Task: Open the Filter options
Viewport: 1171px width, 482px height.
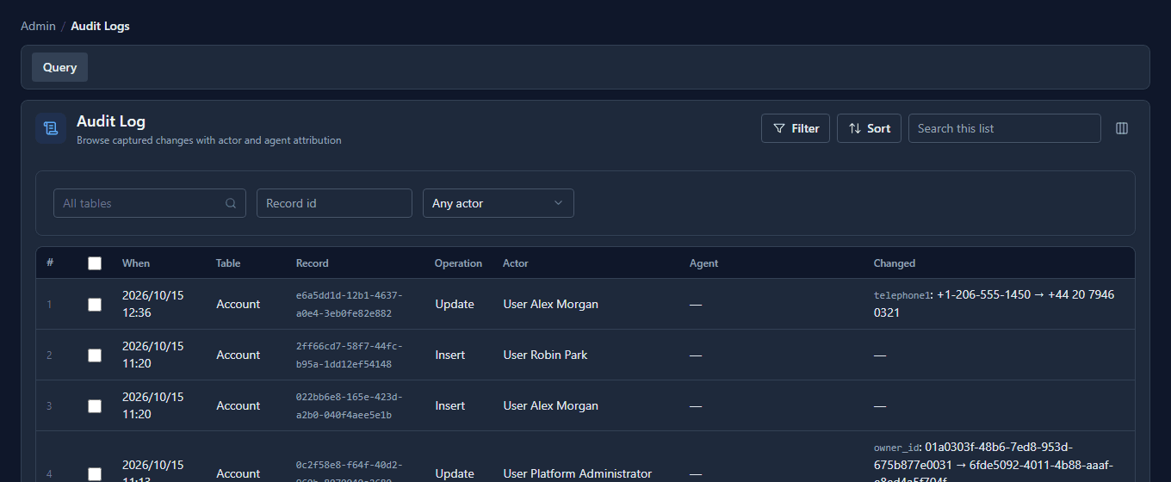Action: point(796,128)
